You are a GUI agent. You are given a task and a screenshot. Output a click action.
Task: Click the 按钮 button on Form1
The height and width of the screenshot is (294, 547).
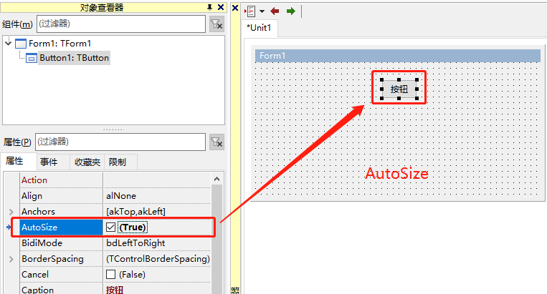pyautogui.click(x=399, y=89)
